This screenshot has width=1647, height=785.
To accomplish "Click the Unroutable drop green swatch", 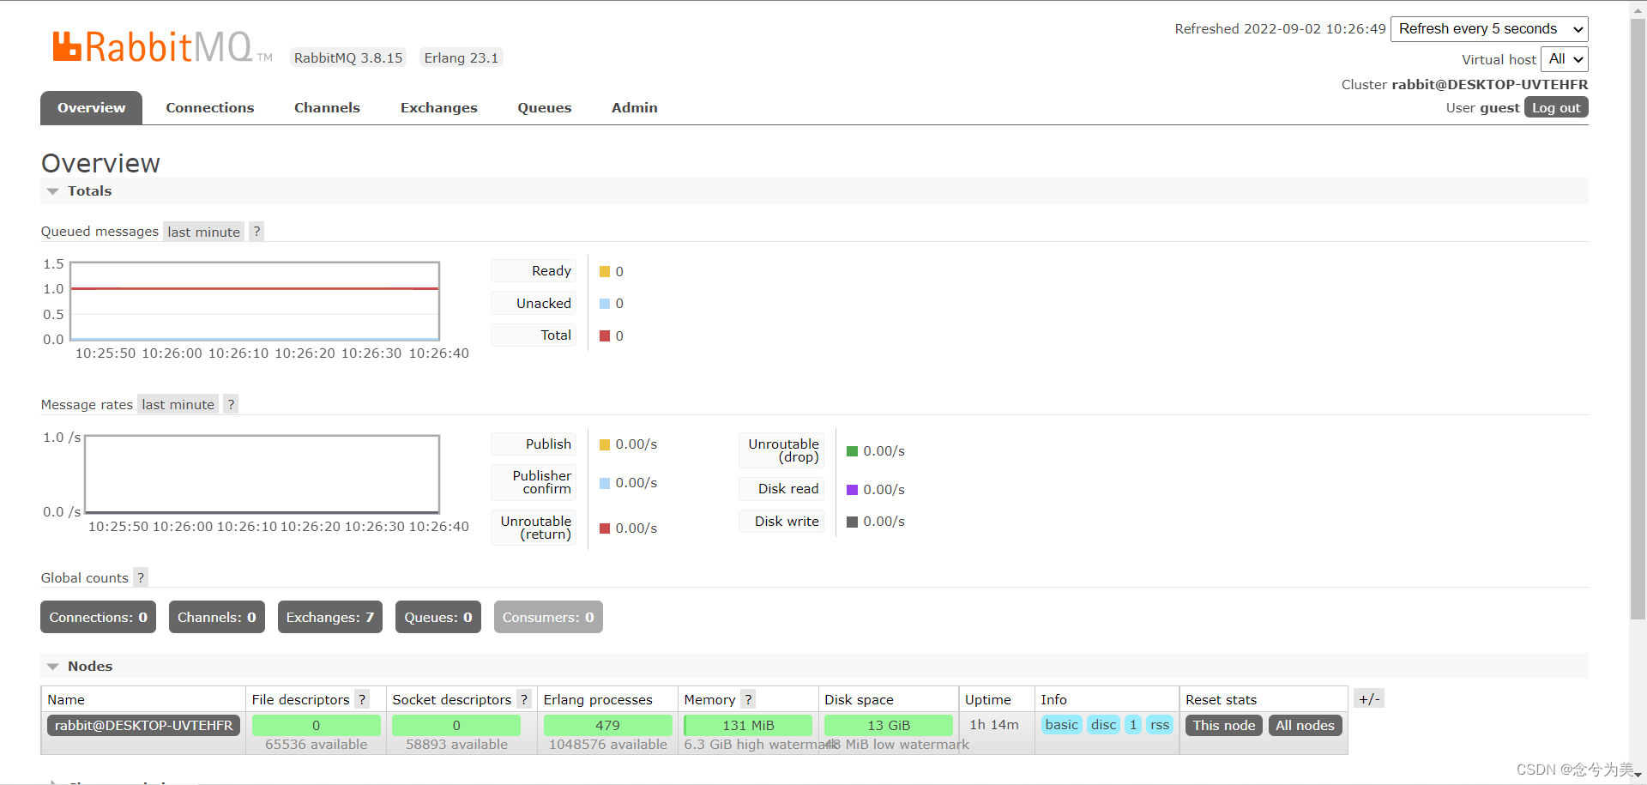I will click(852, 451).
